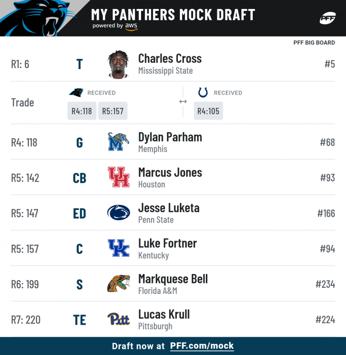The height and width of the screenshot is (355, 346).
Task: Open the PFF.com/mock link
Action: pyautogui.click(x=202, y=346)
